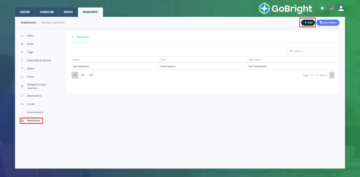The image size is (360, 177).
Task: Click the Tags icon in sidebar
Action: tap(22, 52)
